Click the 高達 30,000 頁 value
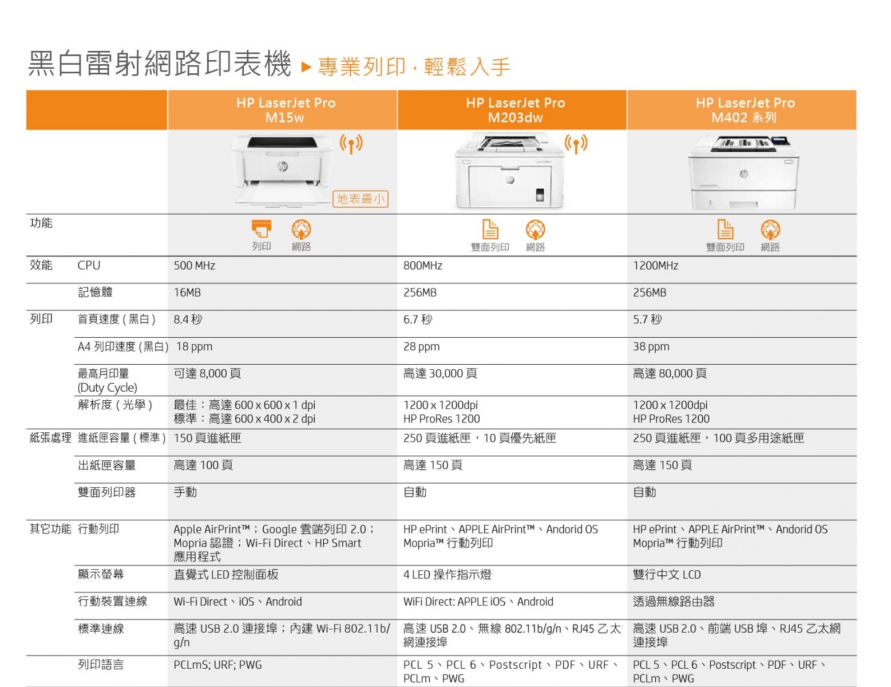The width and height of the screenshot is (891, 687). pos(440,373)
